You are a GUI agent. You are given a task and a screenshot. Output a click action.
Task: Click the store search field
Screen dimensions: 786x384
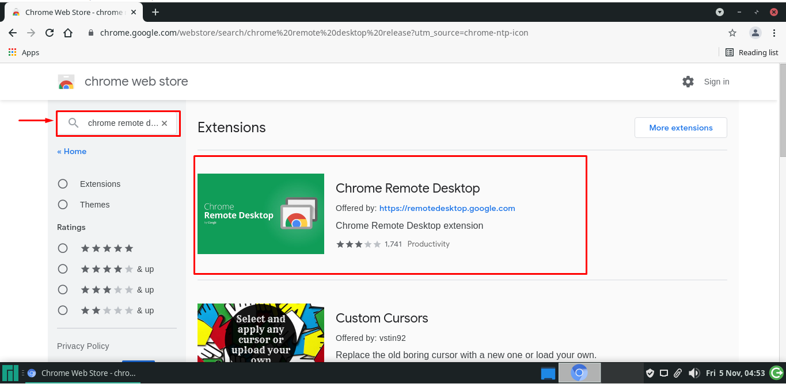pyautogui.click(x=118, y=123)
